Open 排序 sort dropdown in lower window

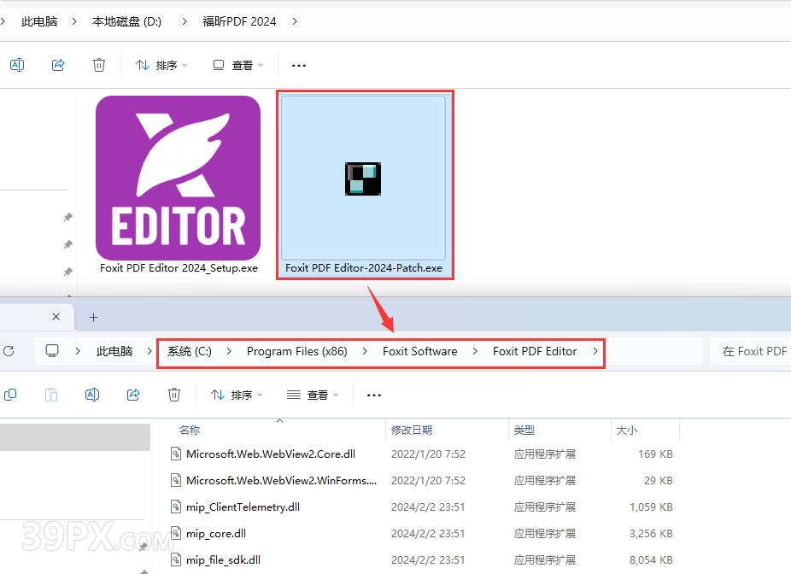pyautogui.click(x=237, y=395)
